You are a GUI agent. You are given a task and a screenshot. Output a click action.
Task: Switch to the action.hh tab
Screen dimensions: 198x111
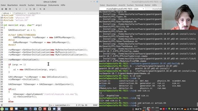[34, 13]
